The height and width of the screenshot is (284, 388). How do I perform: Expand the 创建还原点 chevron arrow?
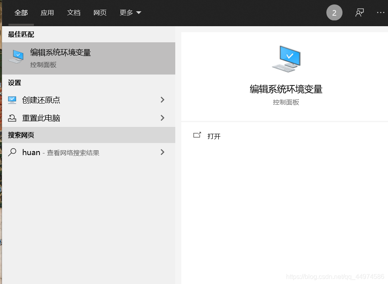(x=162, y=100)
